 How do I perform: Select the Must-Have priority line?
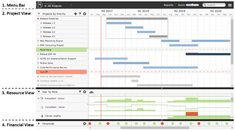coord(62,50)
